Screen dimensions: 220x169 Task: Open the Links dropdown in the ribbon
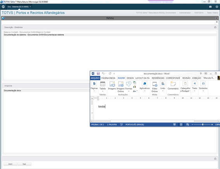(163, 86)
